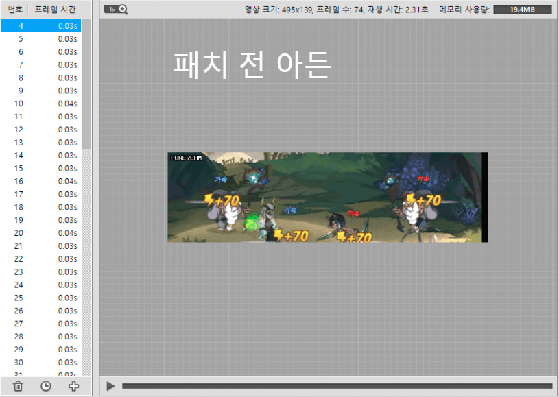Screen dimensions: 559x397
Task: Click the playback progress bar
Action: 337,386
